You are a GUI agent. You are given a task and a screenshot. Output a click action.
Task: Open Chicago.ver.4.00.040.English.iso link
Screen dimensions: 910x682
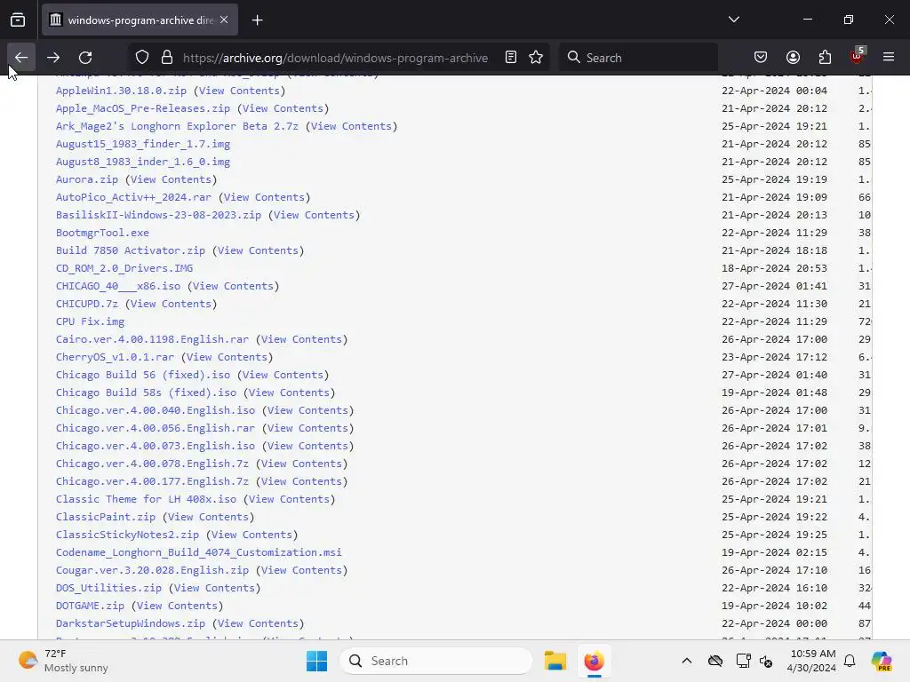pyautogui.click(x=156, y=410)
